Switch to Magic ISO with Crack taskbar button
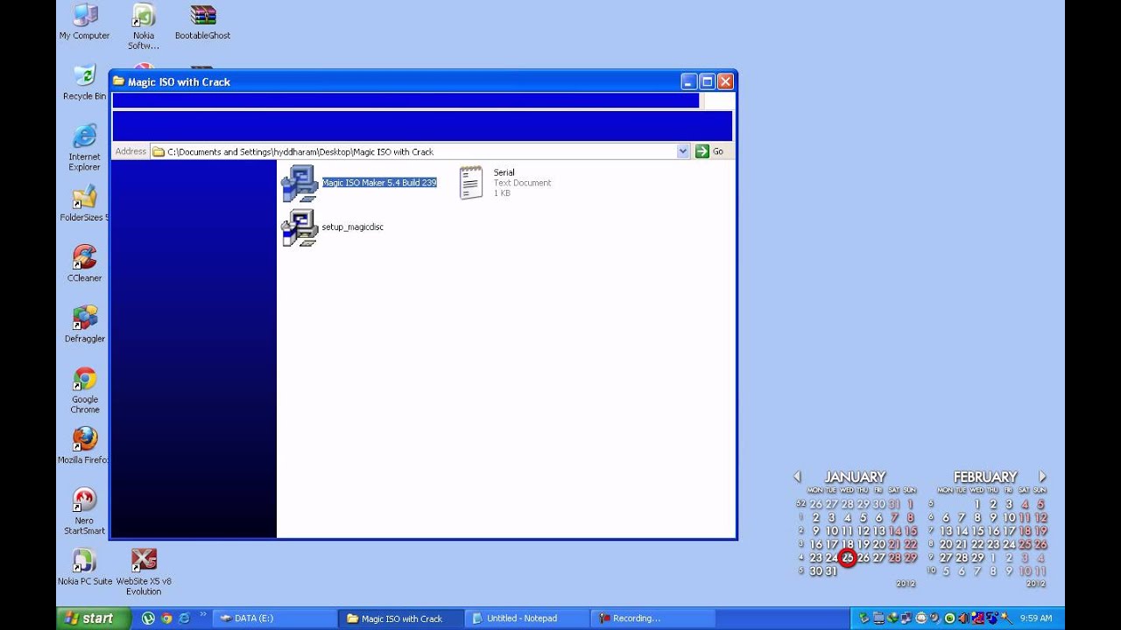The height and width of the screenshot is (630, 1121). coord(401,618)
